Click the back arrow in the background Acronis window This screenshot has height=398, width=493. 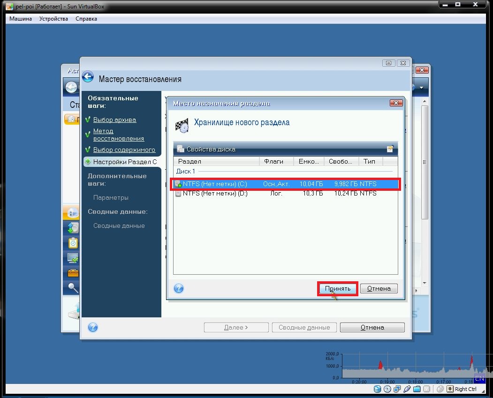click(71, 87)
